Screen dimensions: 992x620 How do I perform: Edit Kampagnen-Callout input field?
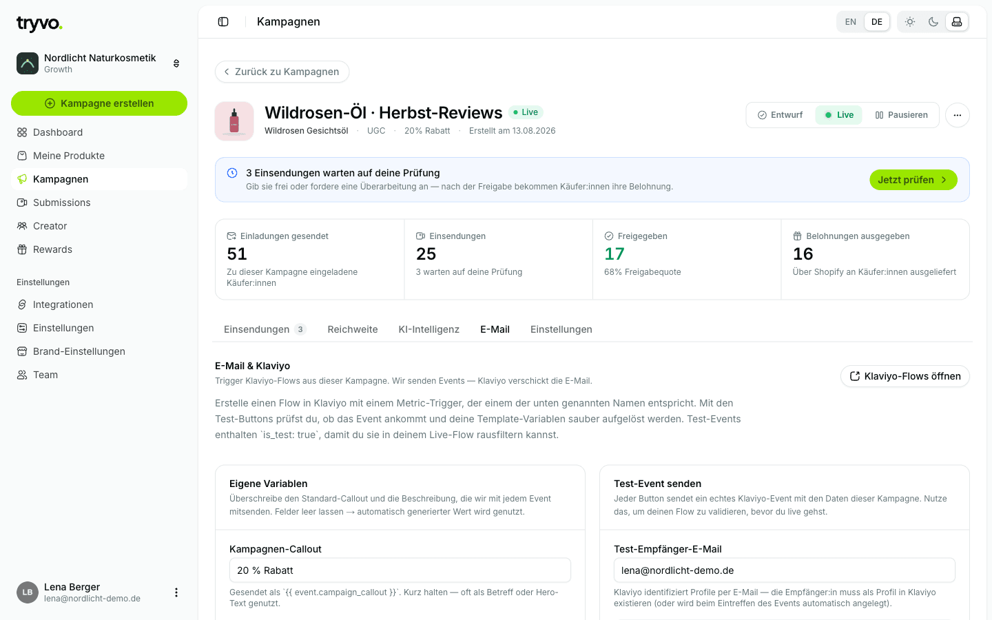coord(400,570)
